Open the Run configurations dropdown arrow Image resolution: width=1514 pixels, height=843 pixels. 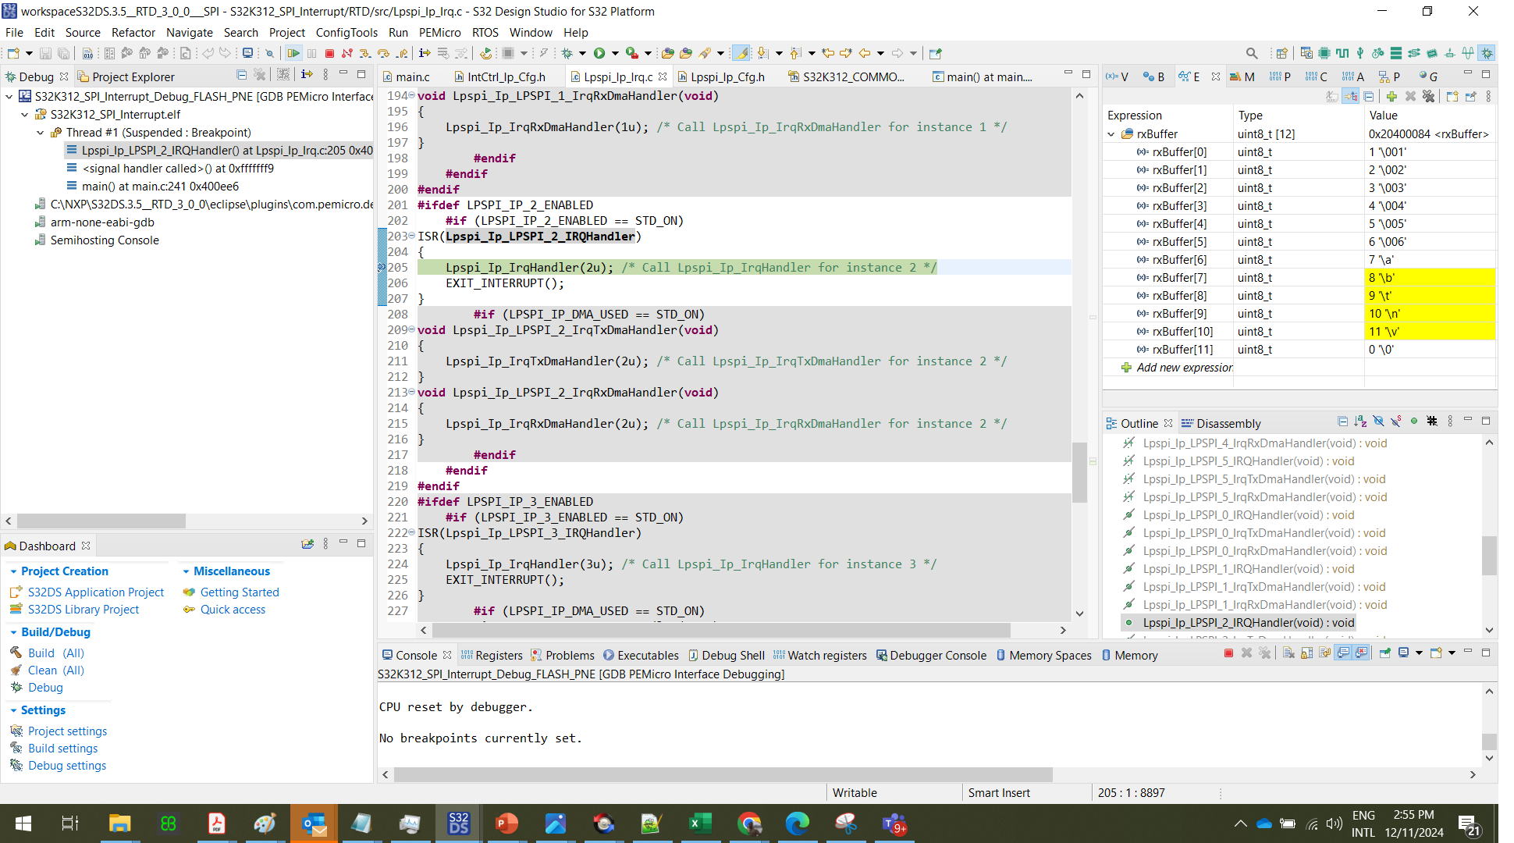point(615,53)
